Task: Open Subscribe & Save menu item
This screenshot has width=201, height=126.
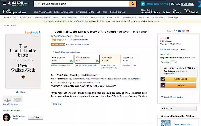Action: point(69,17)
